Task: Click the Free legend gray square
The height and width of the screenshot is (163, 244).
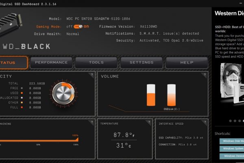Action: 22,88
